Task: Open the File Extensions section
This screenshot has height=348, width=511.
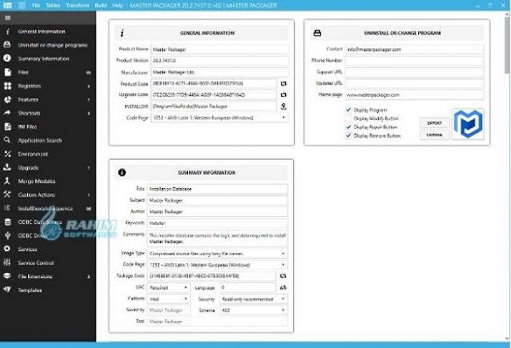Action: (x=48, y=276)
